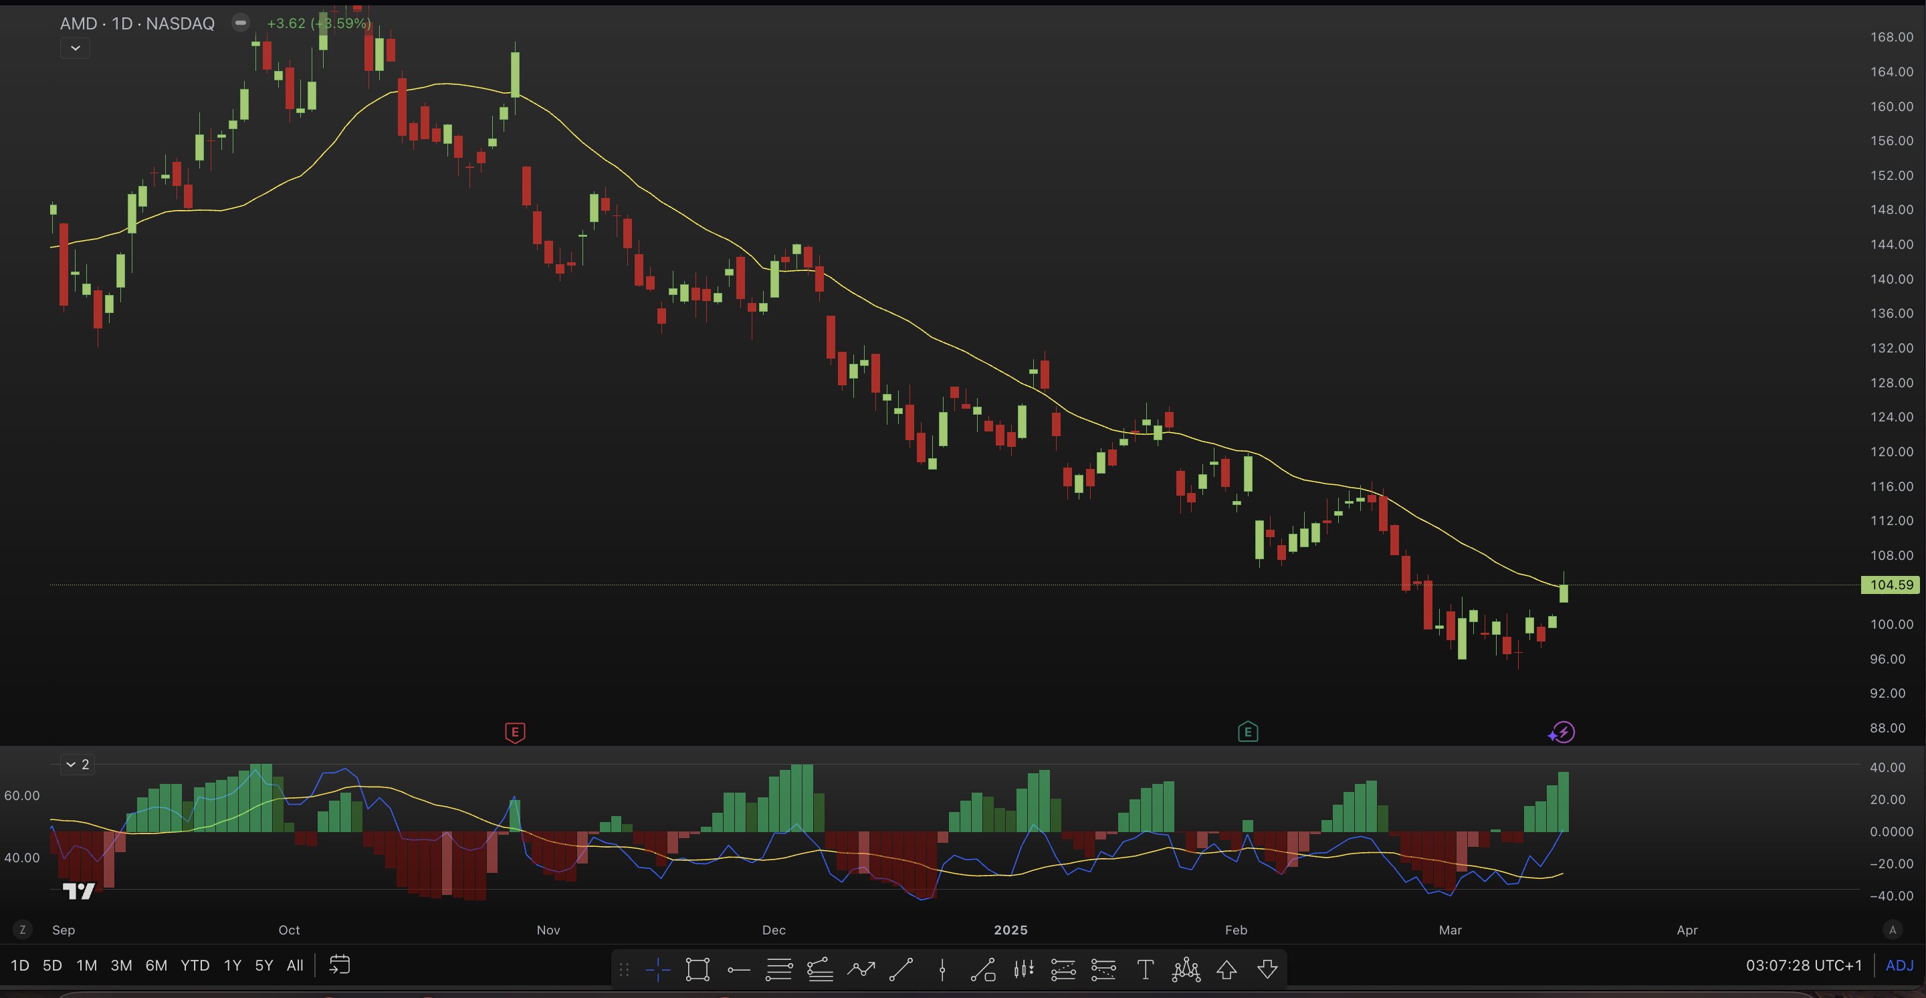Expand the indicator pane legend showing 2

pos(77,764)
